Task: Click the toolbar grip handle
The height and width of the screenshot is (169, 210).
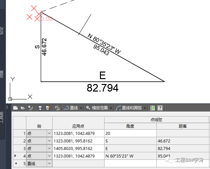Action: [7, 107]
